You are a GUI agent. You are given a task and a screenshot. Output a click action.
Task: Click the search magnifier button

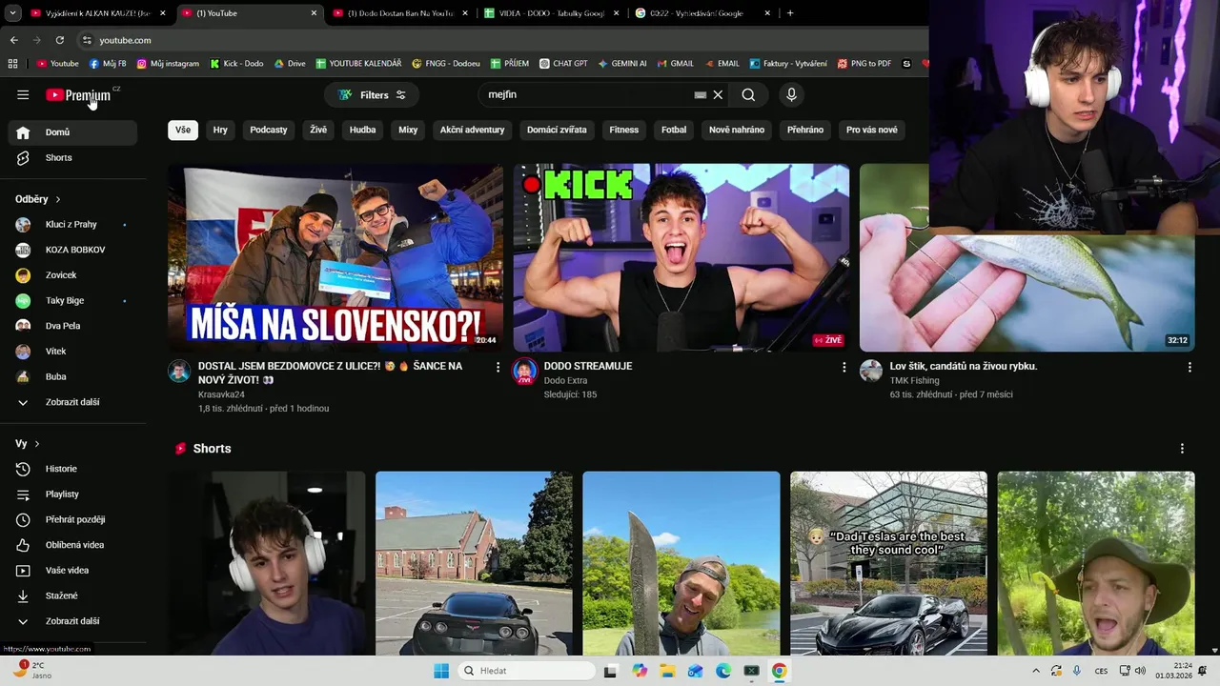(x=748, y=94)
